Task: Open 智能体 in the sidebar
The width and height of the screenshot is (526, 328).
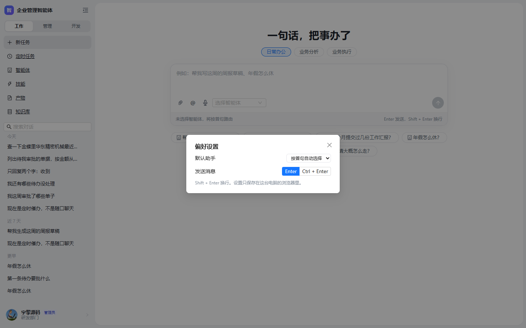Action: pos(47,70)
